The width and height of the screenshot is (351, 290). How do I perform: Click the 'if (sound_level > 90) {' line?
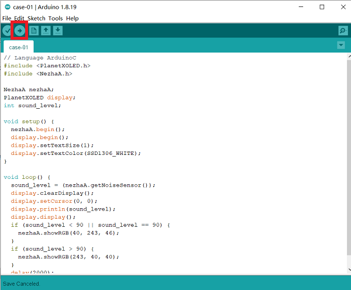pyautogui.click(x=52, y=249)
